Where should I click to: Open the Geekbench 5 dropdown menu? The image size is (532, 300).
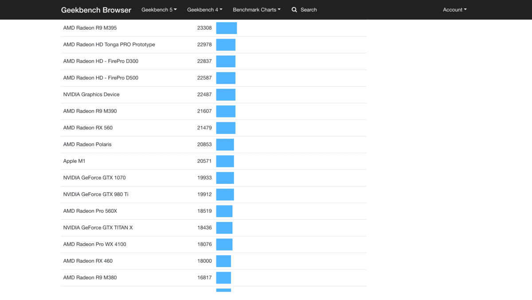159,10
